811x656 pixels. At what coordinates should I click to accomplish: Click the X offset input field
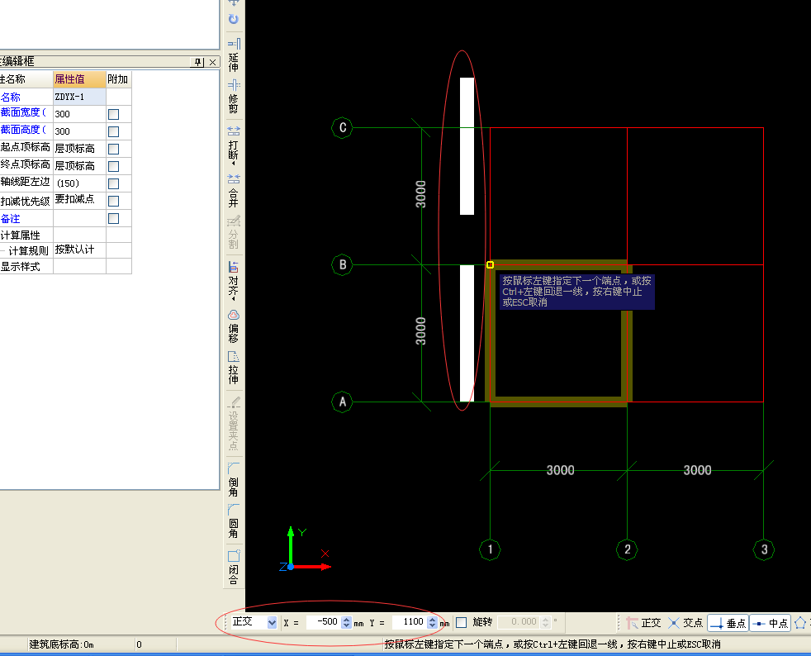[324, 622]
